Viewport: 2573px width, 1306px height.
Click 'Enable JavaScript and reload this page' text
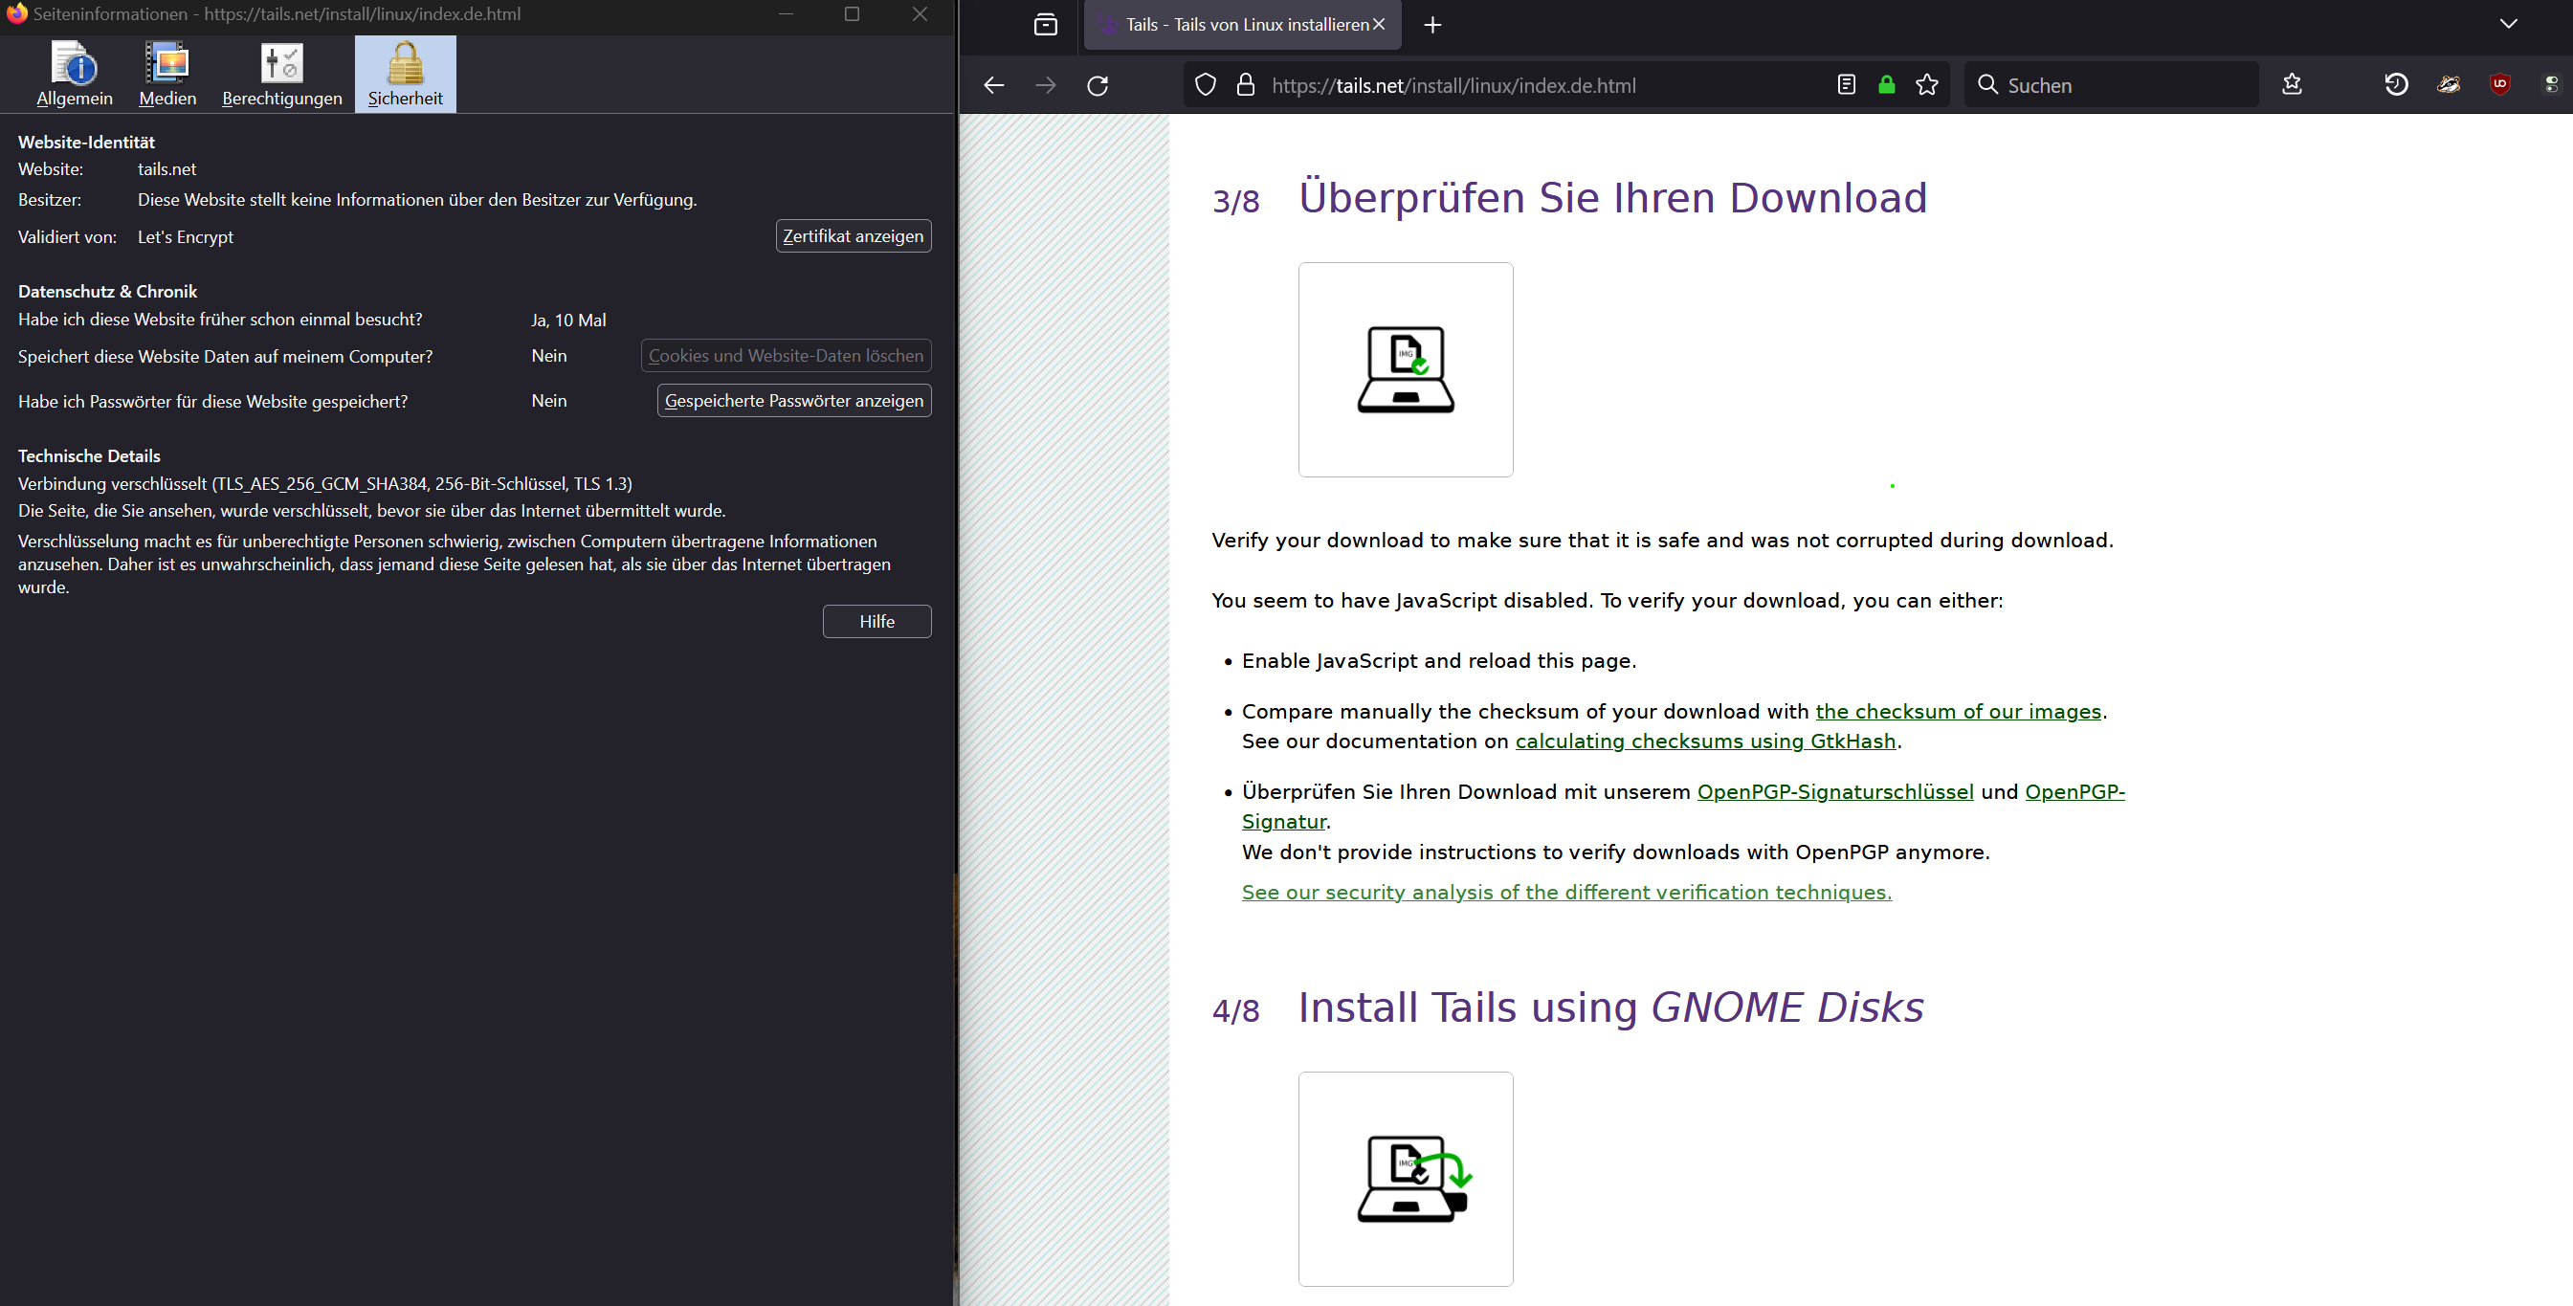[x=1438, y=660]
